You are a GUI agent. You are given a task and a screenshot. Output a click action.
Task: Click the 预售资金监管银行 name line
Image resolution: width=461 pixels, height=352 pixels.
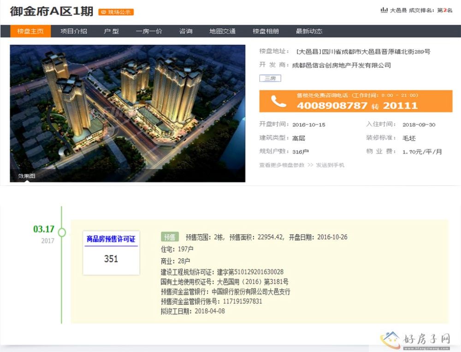pos(225,292)
